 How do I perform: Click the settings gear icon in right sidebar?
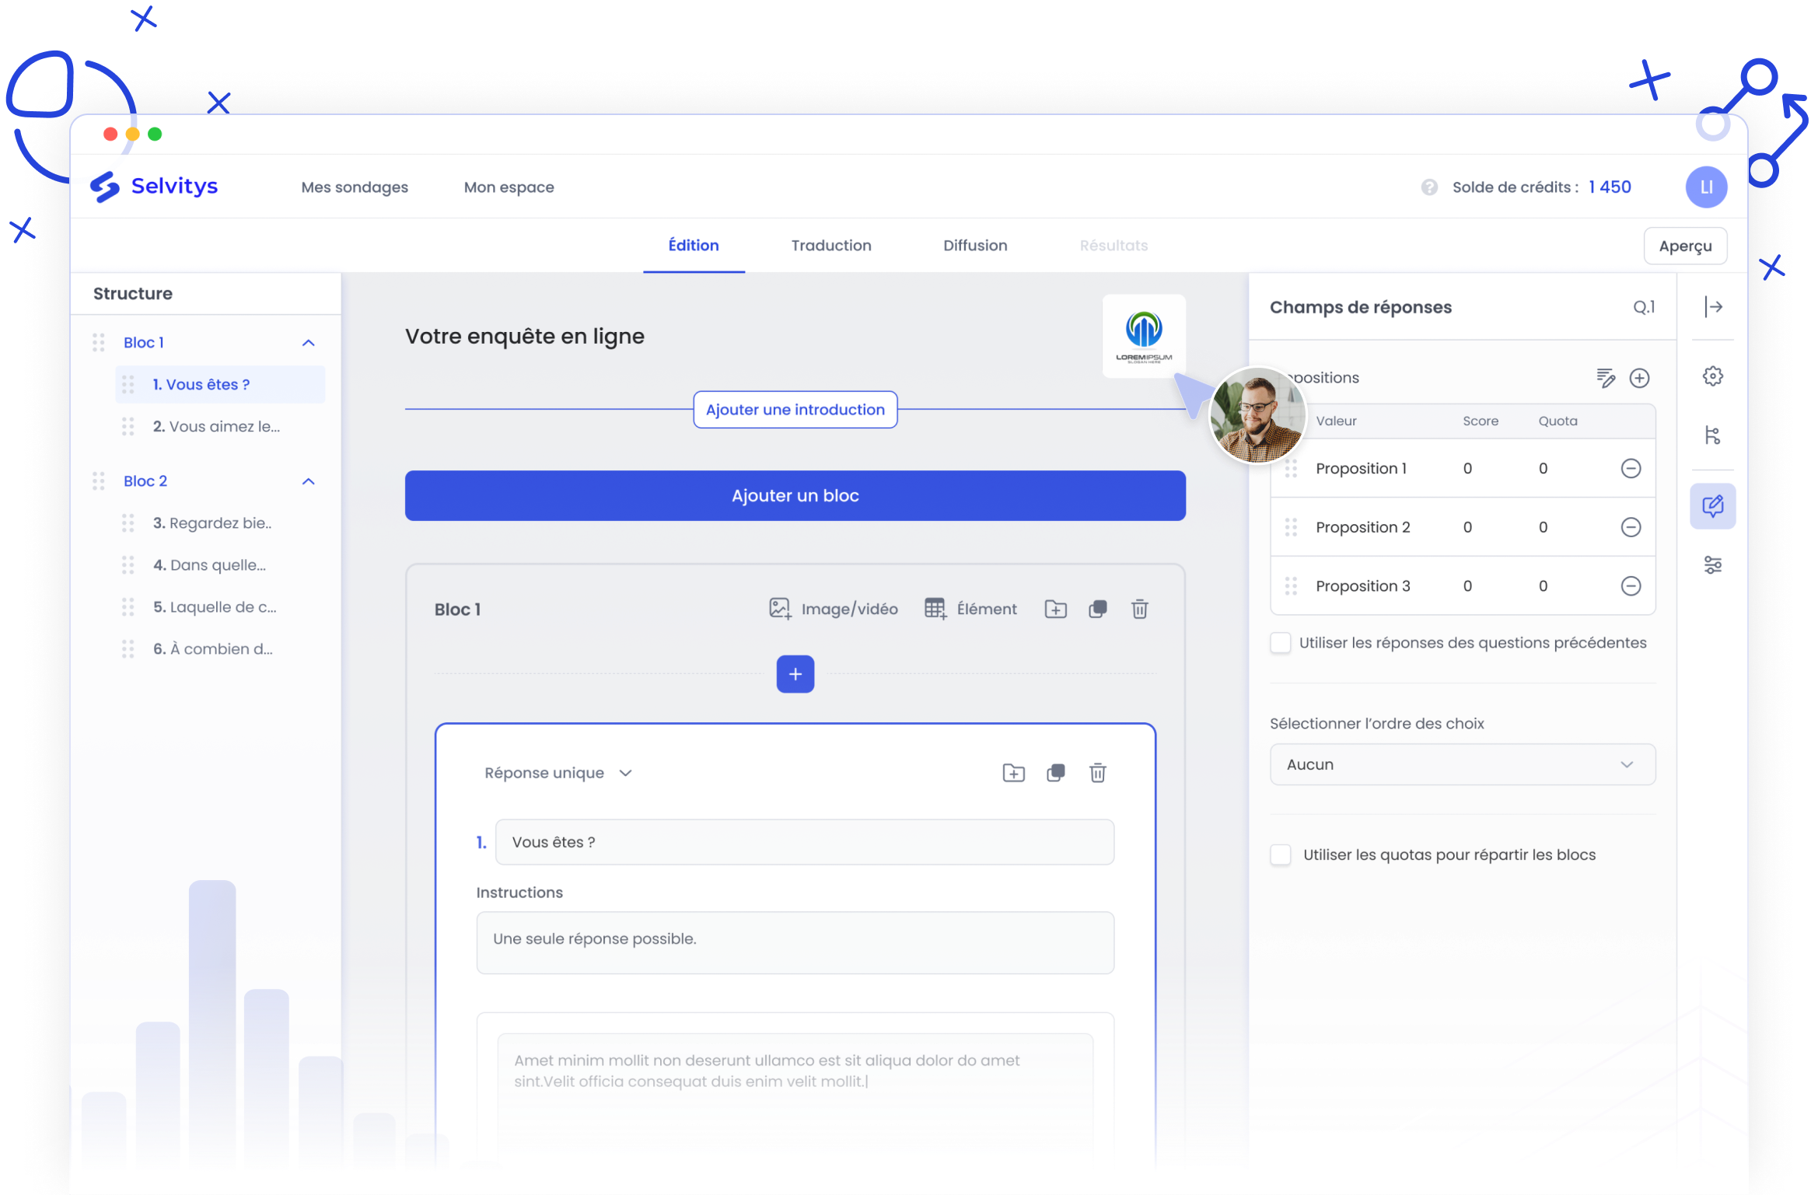click(x=1712, y=377)
